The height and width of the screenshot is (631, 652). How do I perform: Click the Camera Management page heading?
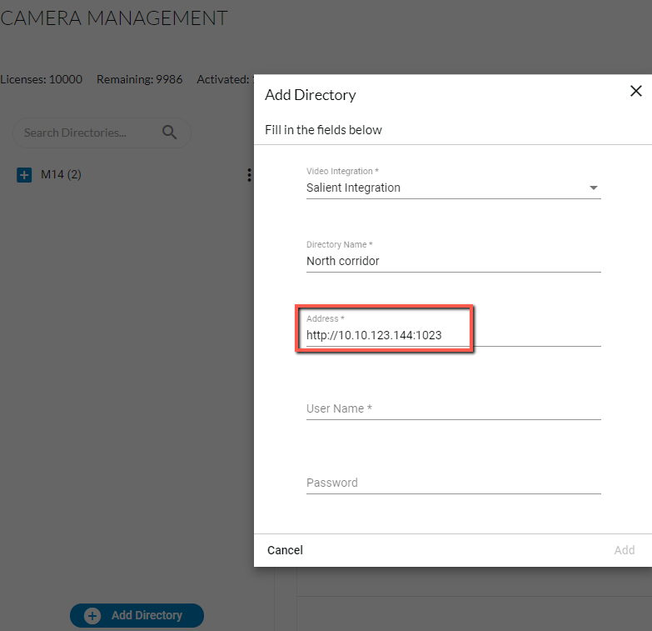pyautogui.click(x=113, y=18)
